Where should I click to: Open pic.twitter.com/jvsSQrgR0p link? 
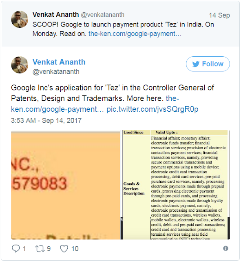coord(153,109)
